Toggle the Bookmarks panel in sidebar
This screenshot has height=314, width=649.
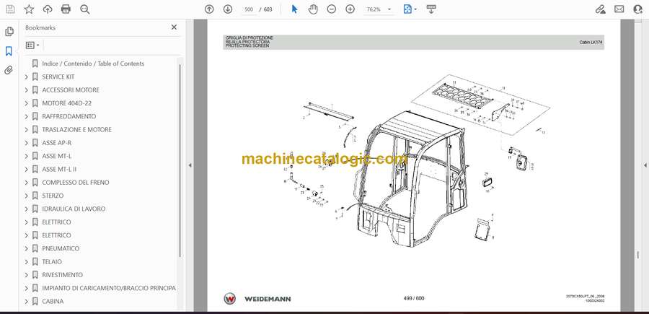pyautogui.click(x=9, y=51)
